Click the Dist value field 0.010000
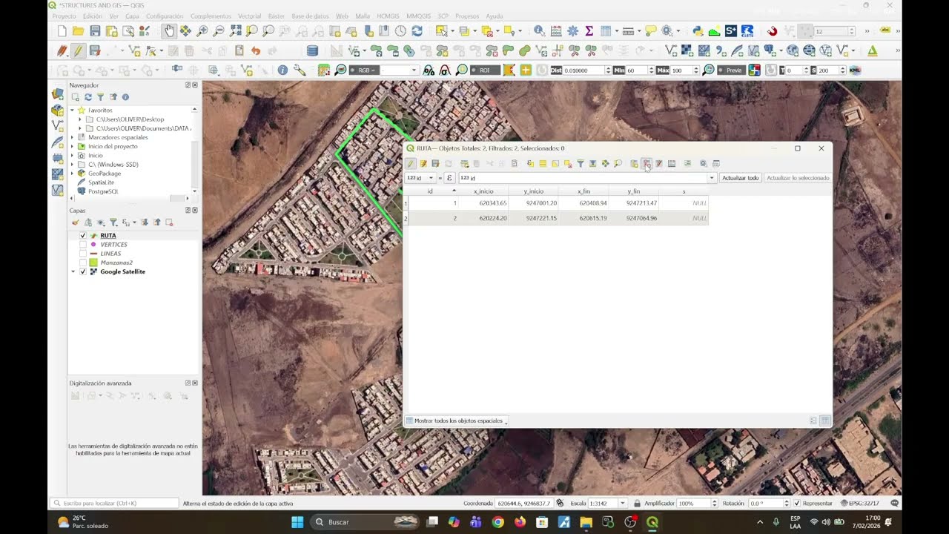Image resolution: width=949 pixels, height=534 pixels. (585, 70)
